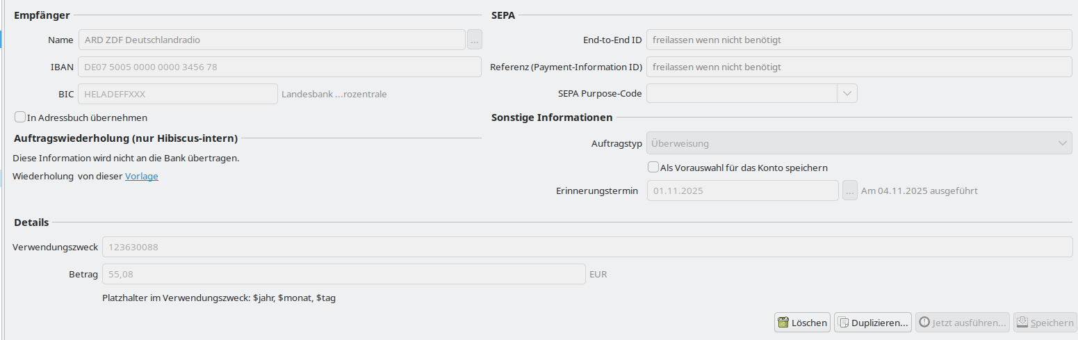Enable Als Vorauswahl für das Konto speichern
This screenshot has width=1078, height=340.
(653, 168)
